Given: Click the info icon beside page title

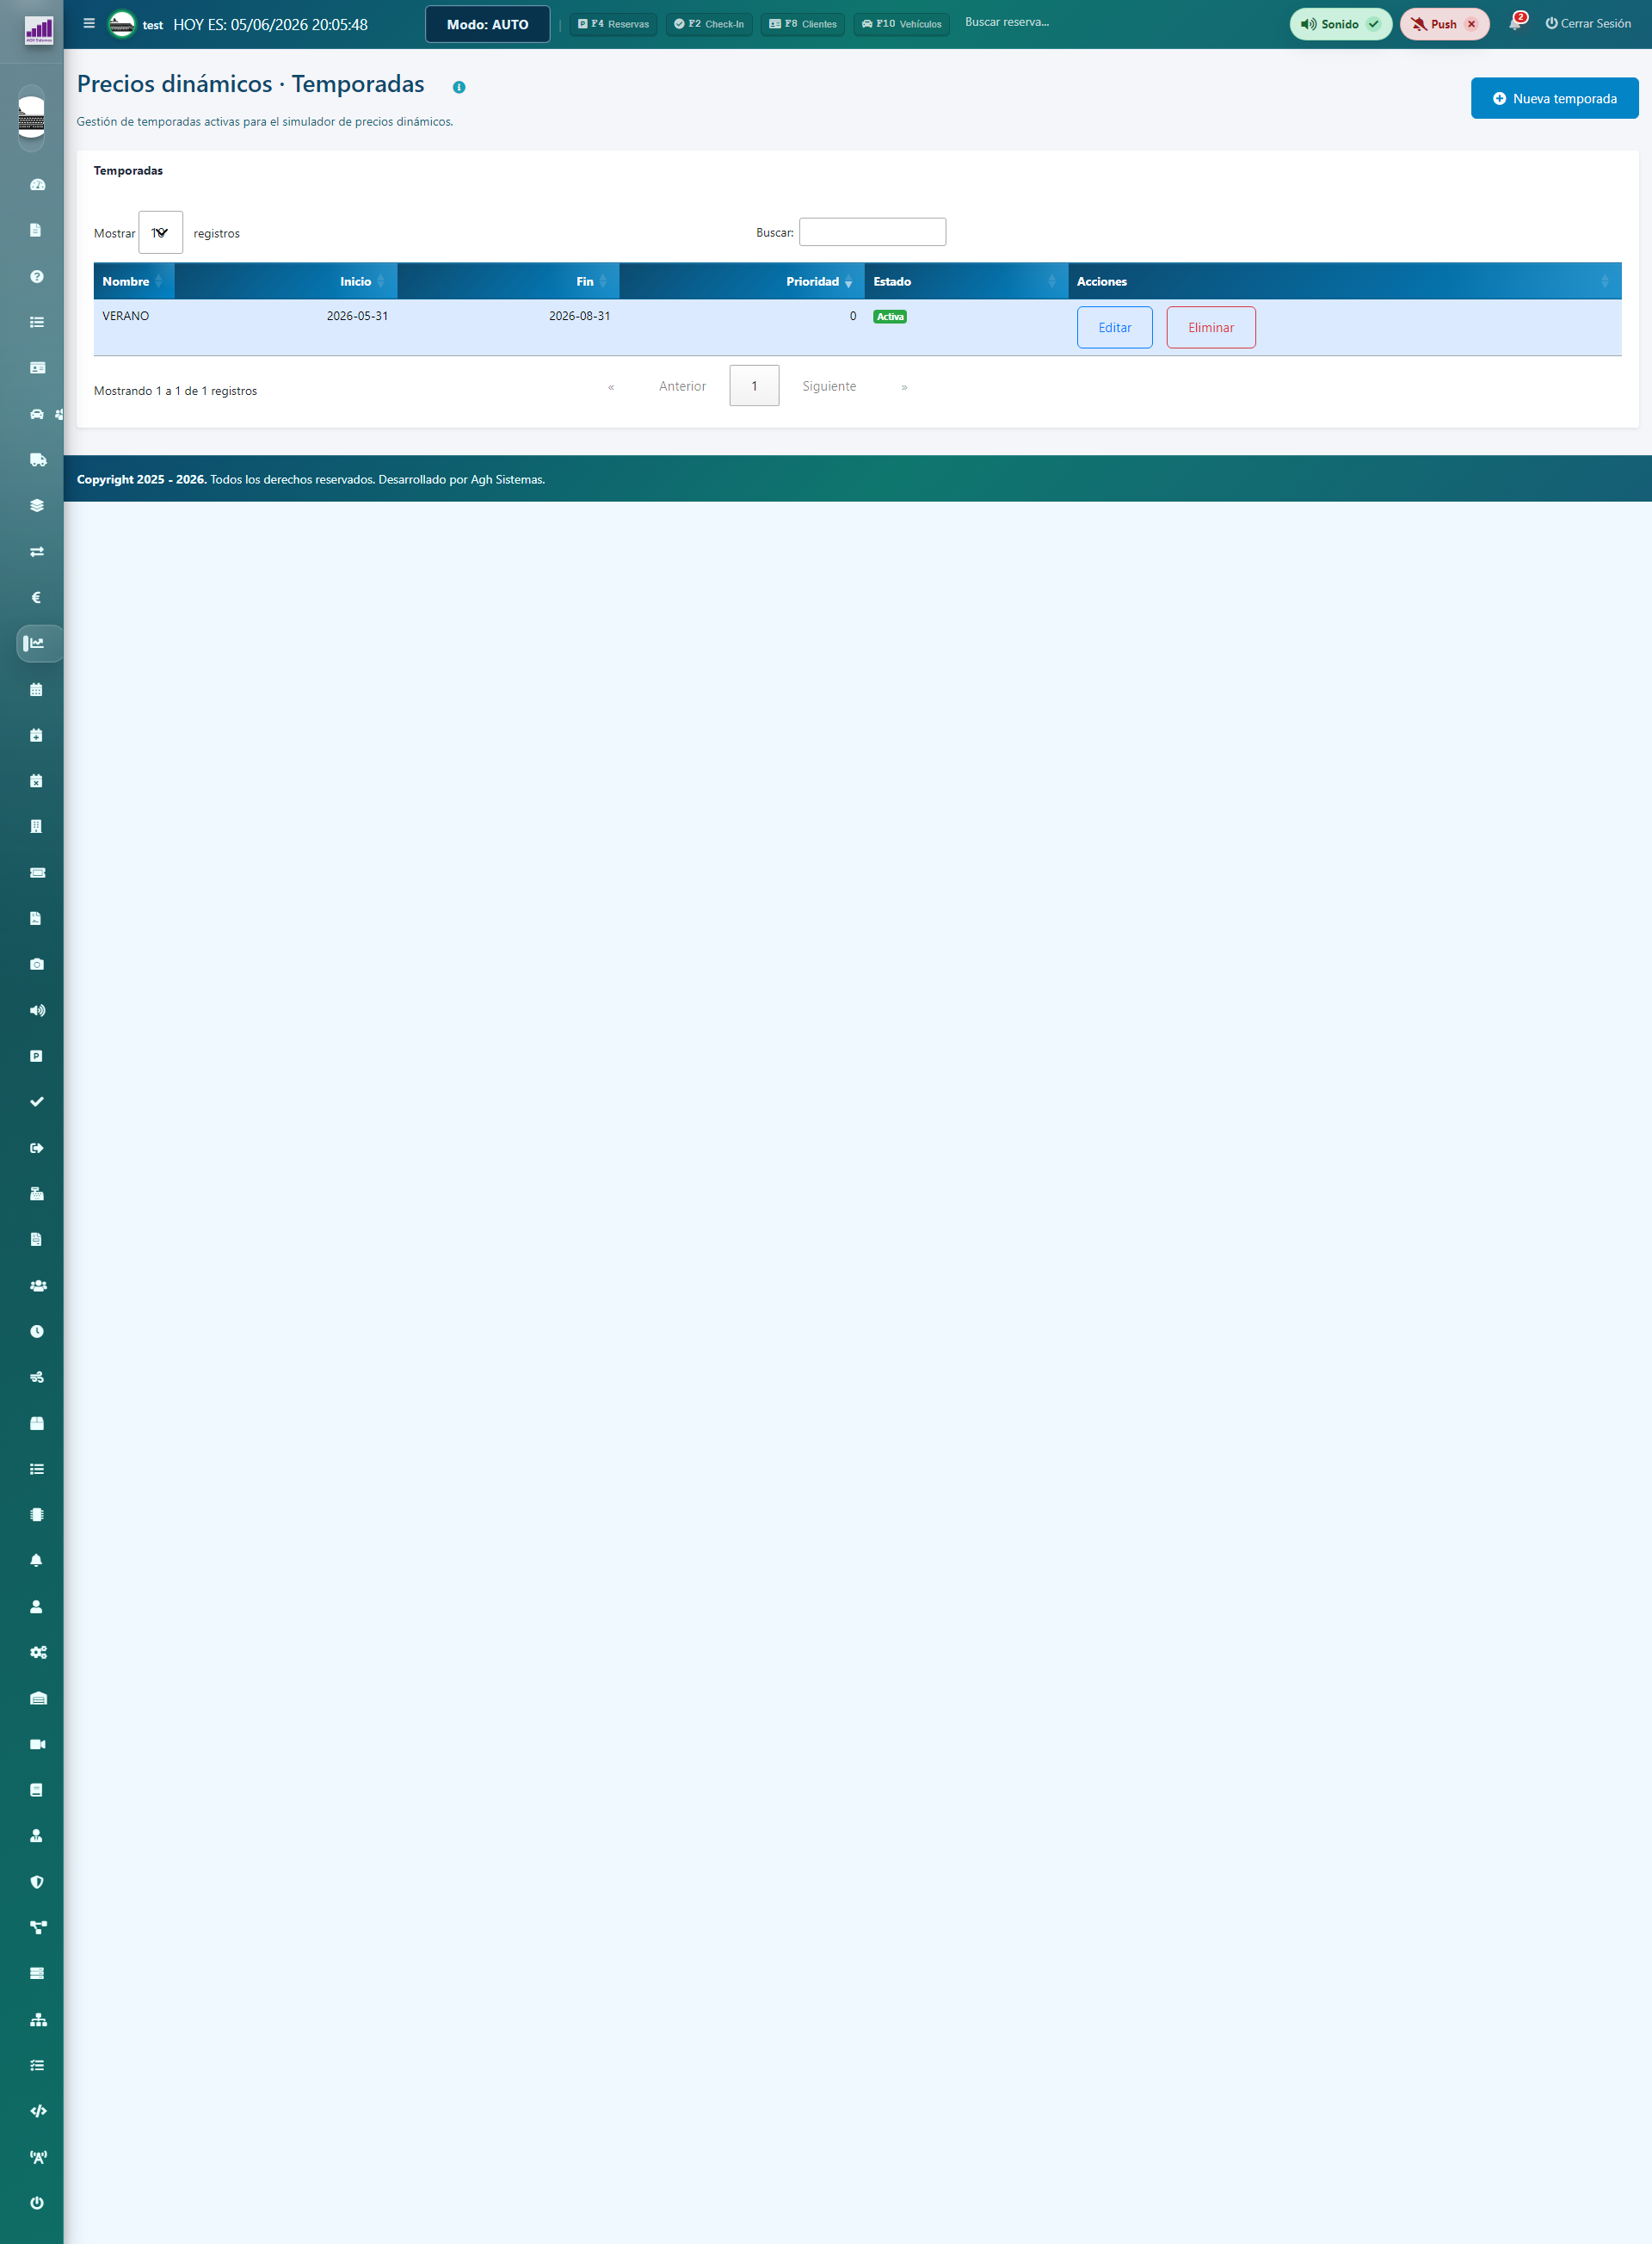Looking at the screenshot, I should [x=459, y=87].
